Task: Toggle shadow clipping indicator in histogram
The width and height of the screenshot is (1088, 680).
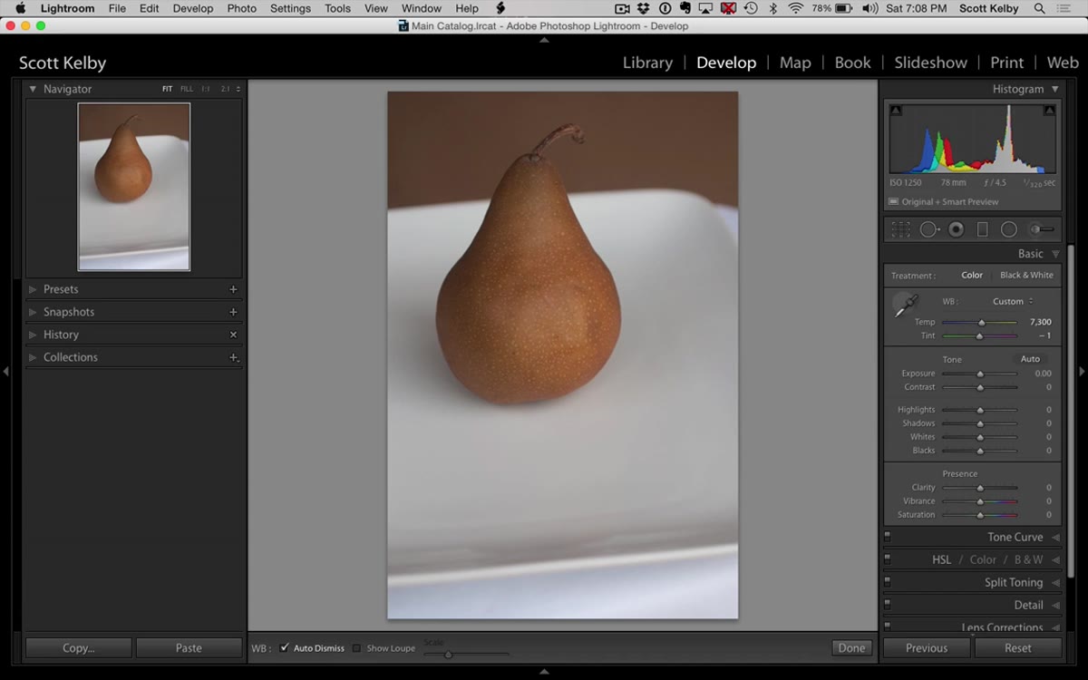Action: coord(896,111)
